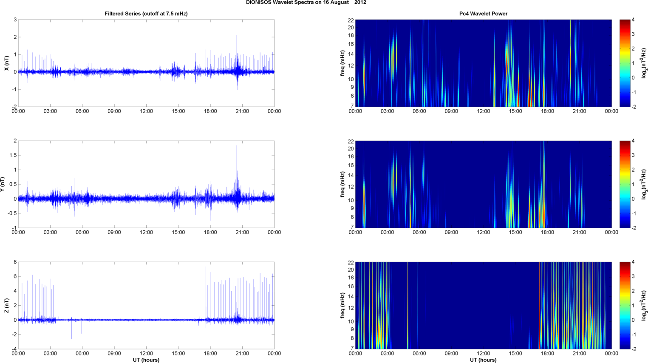Click the '21:00' tick under the Y series plot

click(x=242, y=233)
